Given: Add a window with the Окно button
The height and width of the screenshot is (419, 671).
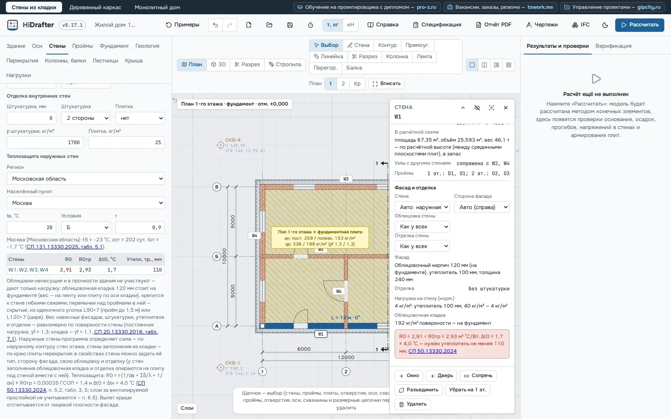Looking at the screenshot, I should click(409, 375).
